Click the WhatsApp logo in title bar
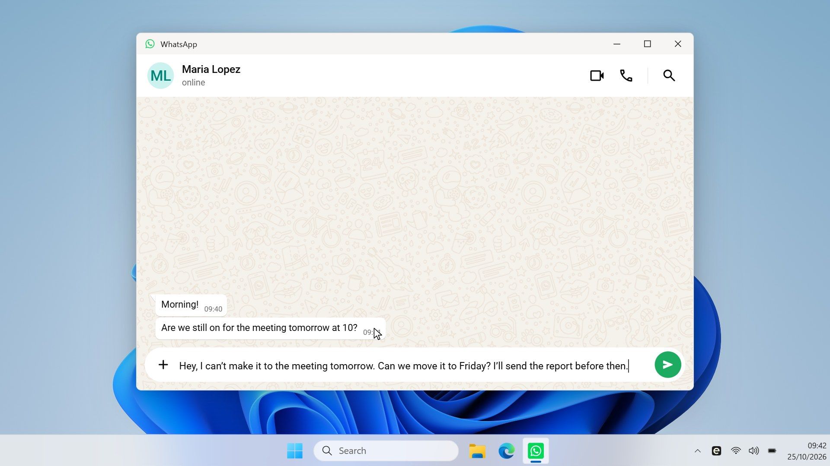 (150, 44)
